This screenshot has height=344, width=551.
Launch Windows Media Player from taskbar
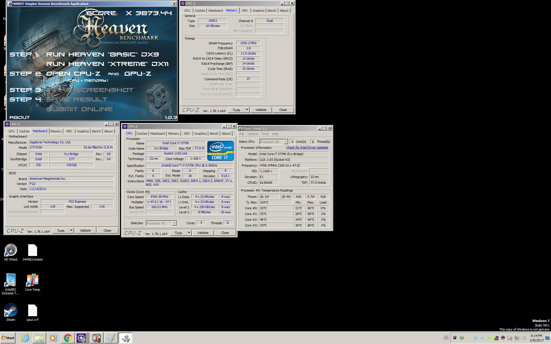click(53, 338)
